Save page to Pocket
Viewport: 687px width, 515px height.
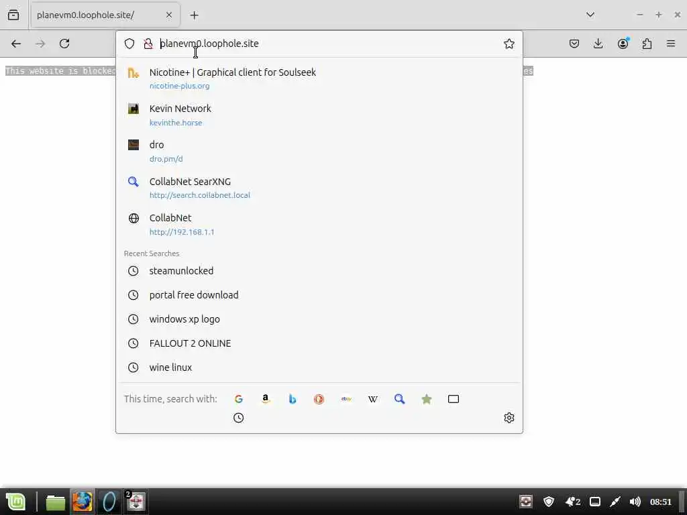(574, 44)
